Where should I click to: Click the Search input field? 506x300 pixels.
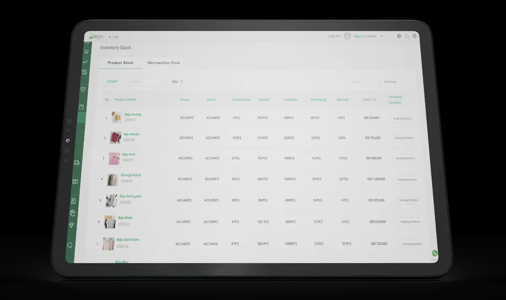pyautogui.click(x=145, y=82)
